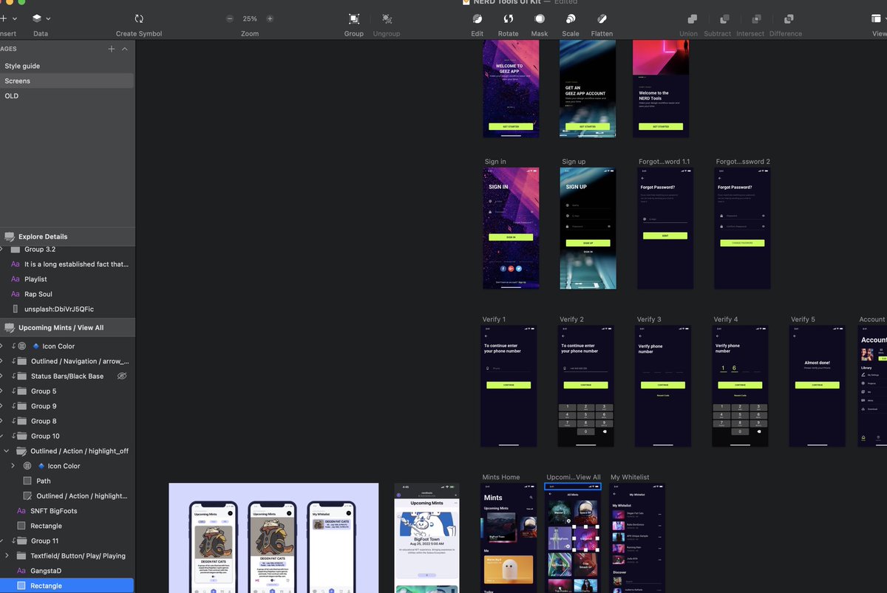Select the Rotate tool icon
Screen dimensions: 887x593
509,18
